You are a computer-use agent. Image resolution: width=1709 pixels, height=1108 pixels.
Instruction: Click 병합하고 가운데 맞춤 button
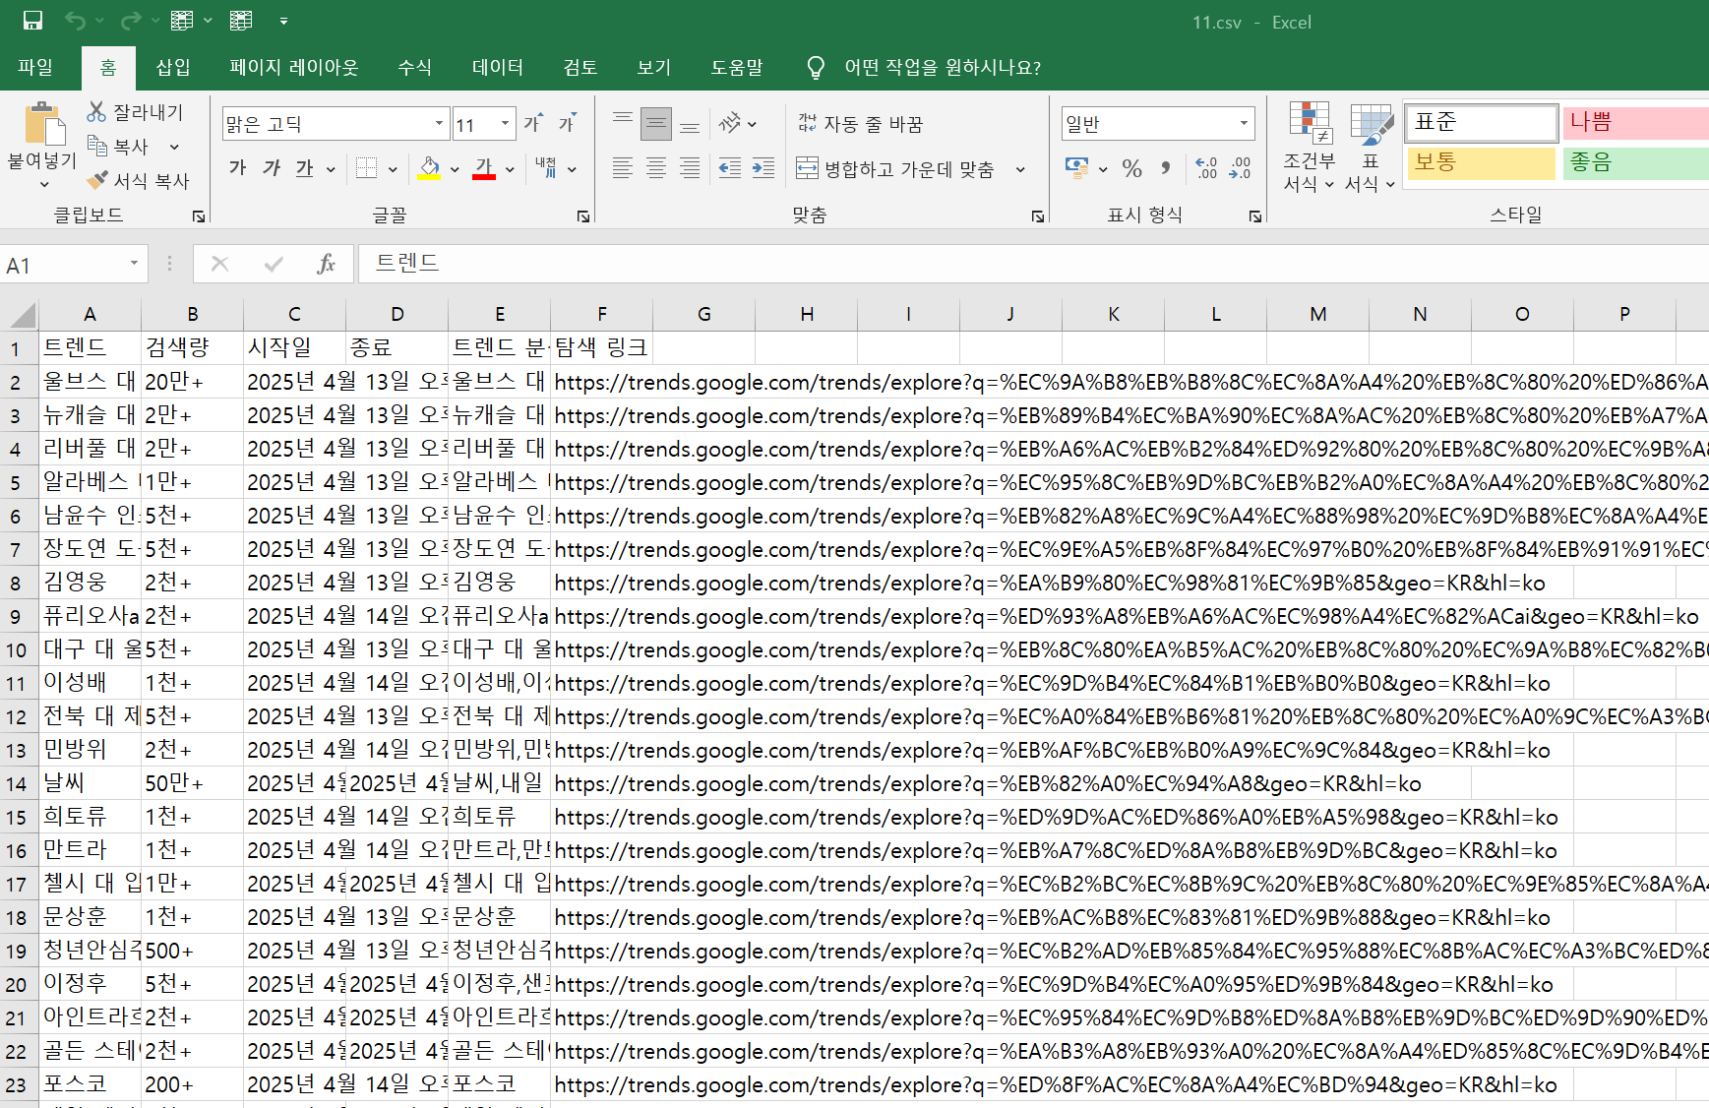coord(897,169)
